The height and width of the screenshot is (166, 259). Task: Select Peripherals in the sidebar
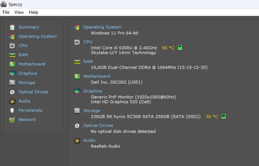(30, 110)
